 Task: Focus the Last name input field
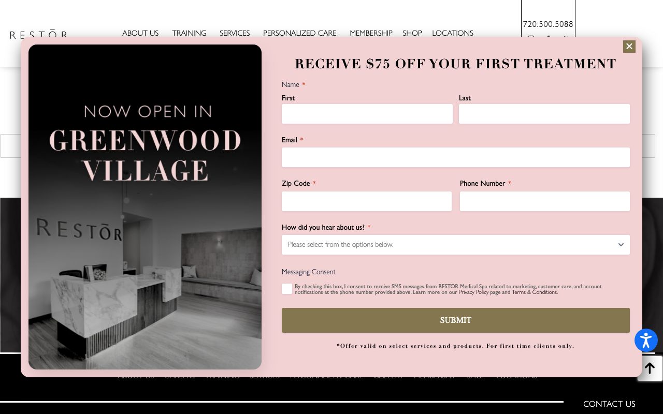(x=544, y=114)
